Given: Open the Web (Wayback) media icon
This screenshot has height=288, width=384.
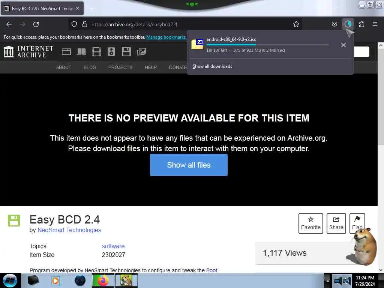Looking at the screenshot, I should coord(66,52).
